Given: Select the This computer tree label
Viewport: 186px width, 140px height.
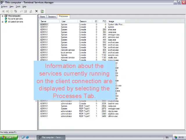Looking at the screenshot, I should click(x=14, y=16).
